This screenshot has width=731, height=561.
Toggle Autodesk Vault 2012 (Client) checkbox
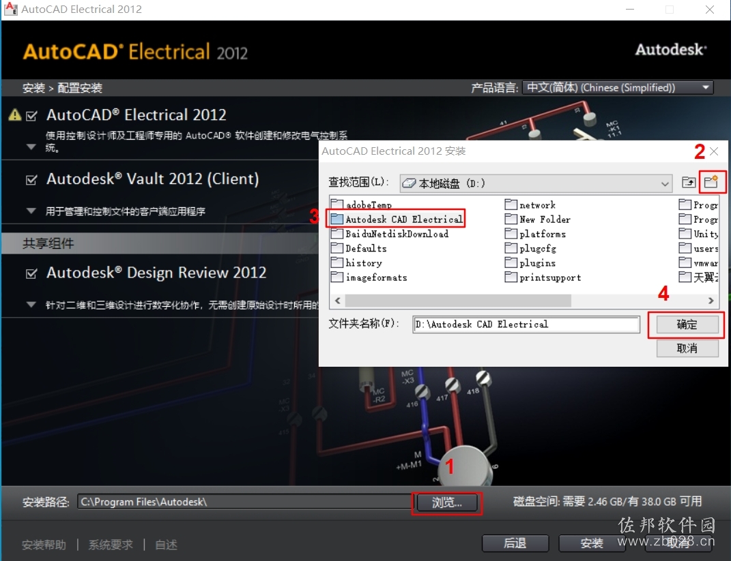[31, 180]
